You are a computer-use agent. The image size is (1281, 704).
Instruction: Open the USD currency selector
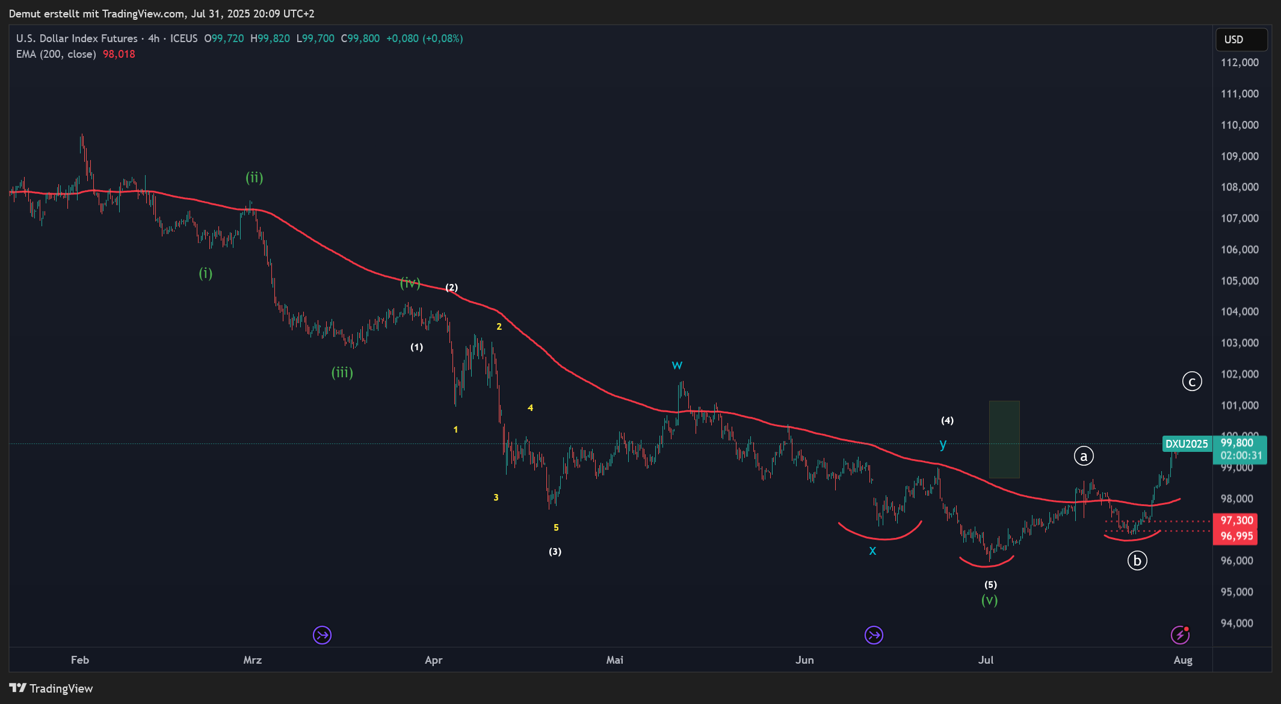pos(1241,40)
